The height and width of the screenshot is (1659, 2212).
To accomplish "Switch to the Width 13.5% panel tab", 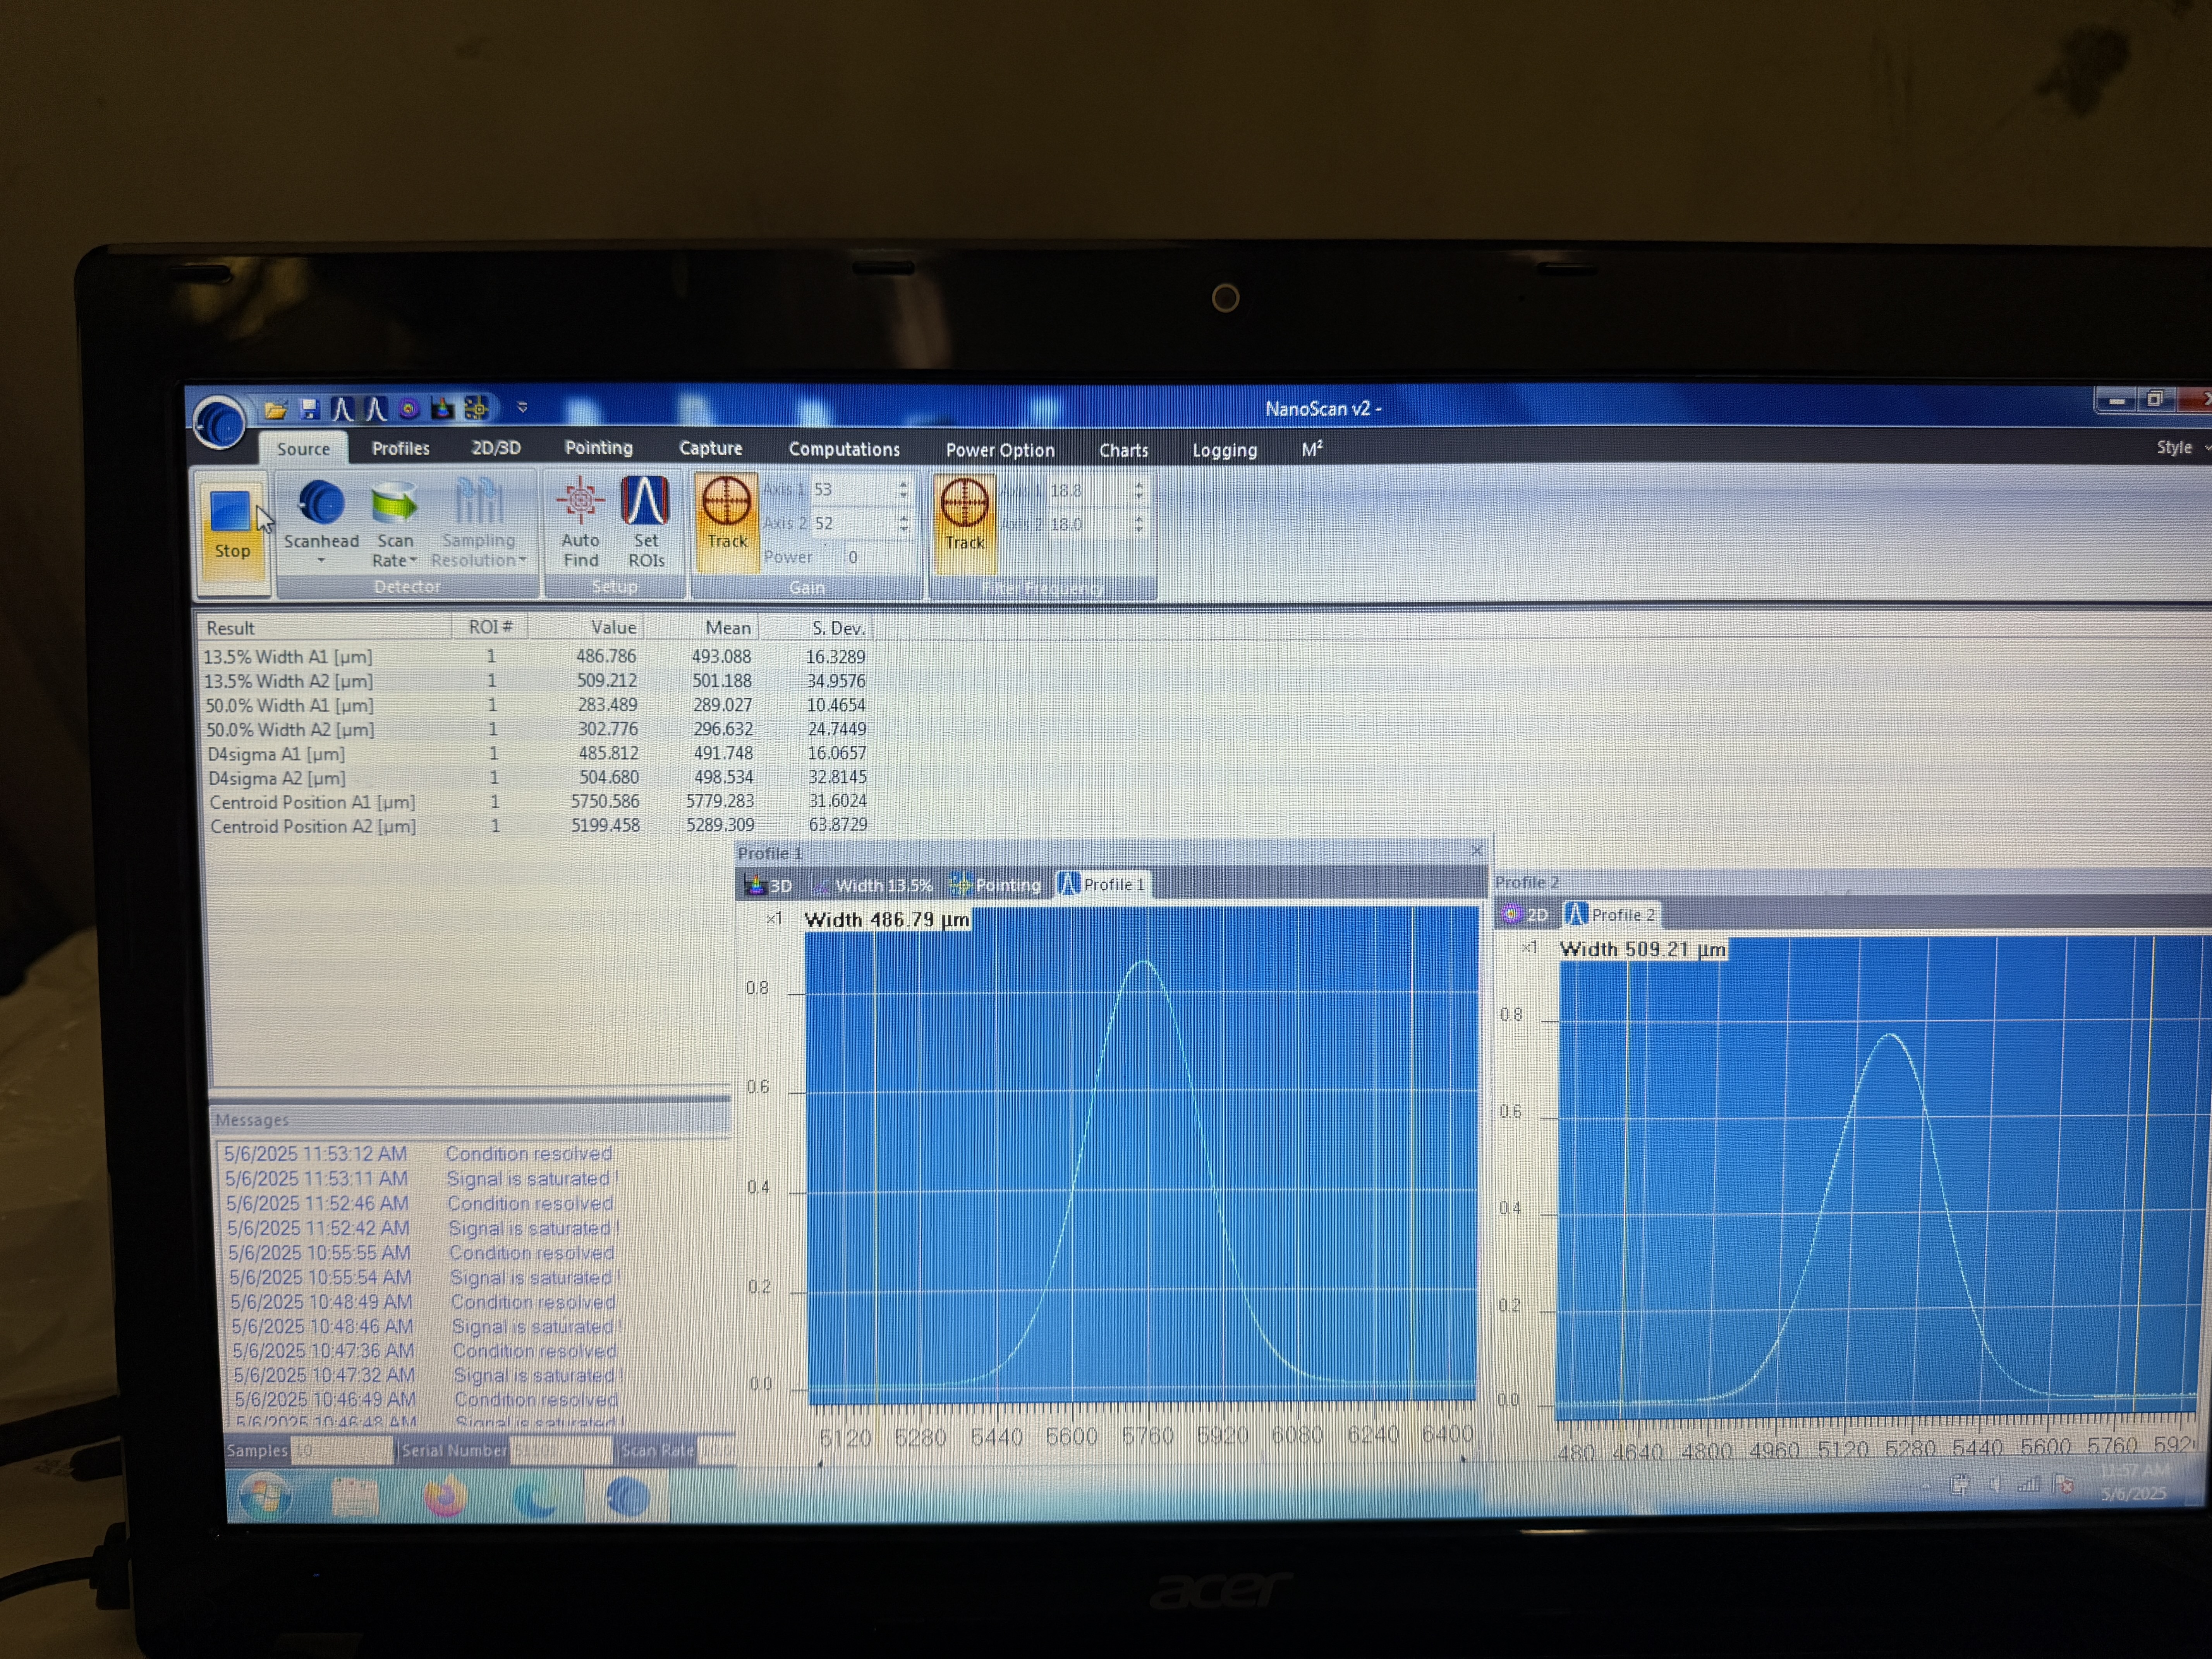I will (872, 886).
